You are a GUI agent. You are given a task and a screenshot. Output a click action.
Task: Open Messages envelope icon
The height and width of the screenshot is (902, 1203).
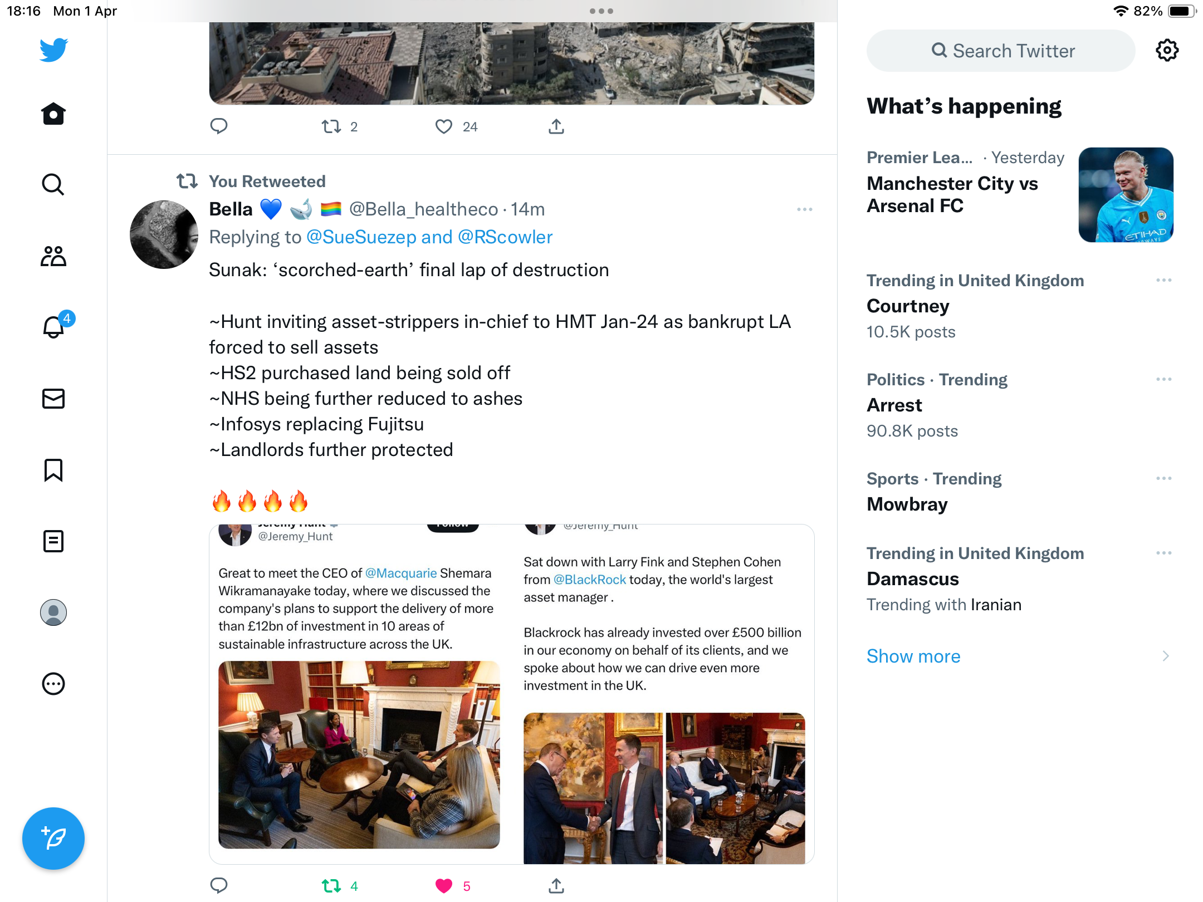pos(53,399)
